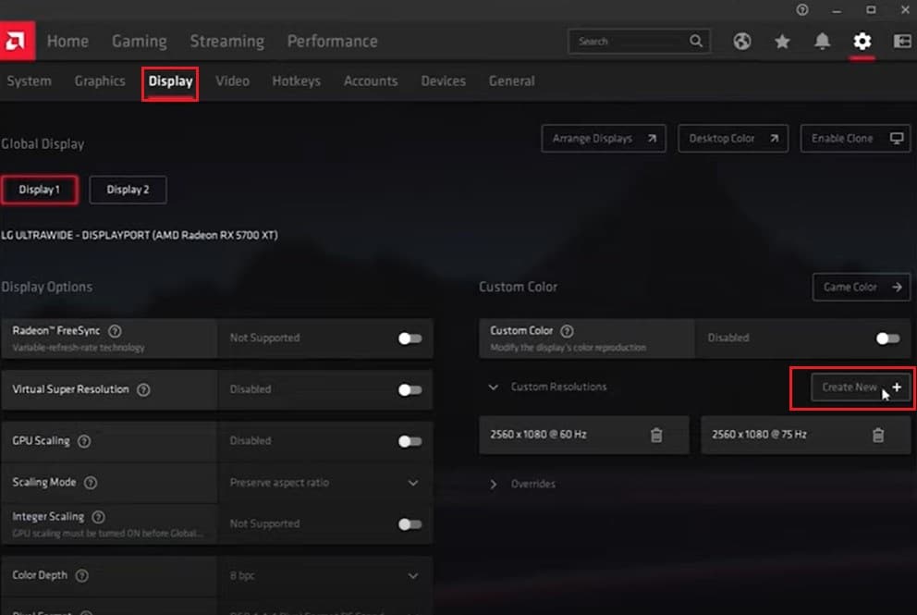
Task: Enable Virtual Super Resolution switch
Action: [x=410, y=389]
